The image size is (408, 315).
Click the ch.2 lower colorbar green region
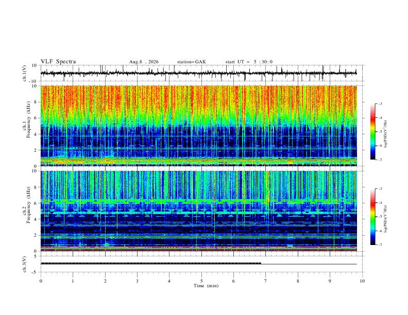(x=372, y=217)
